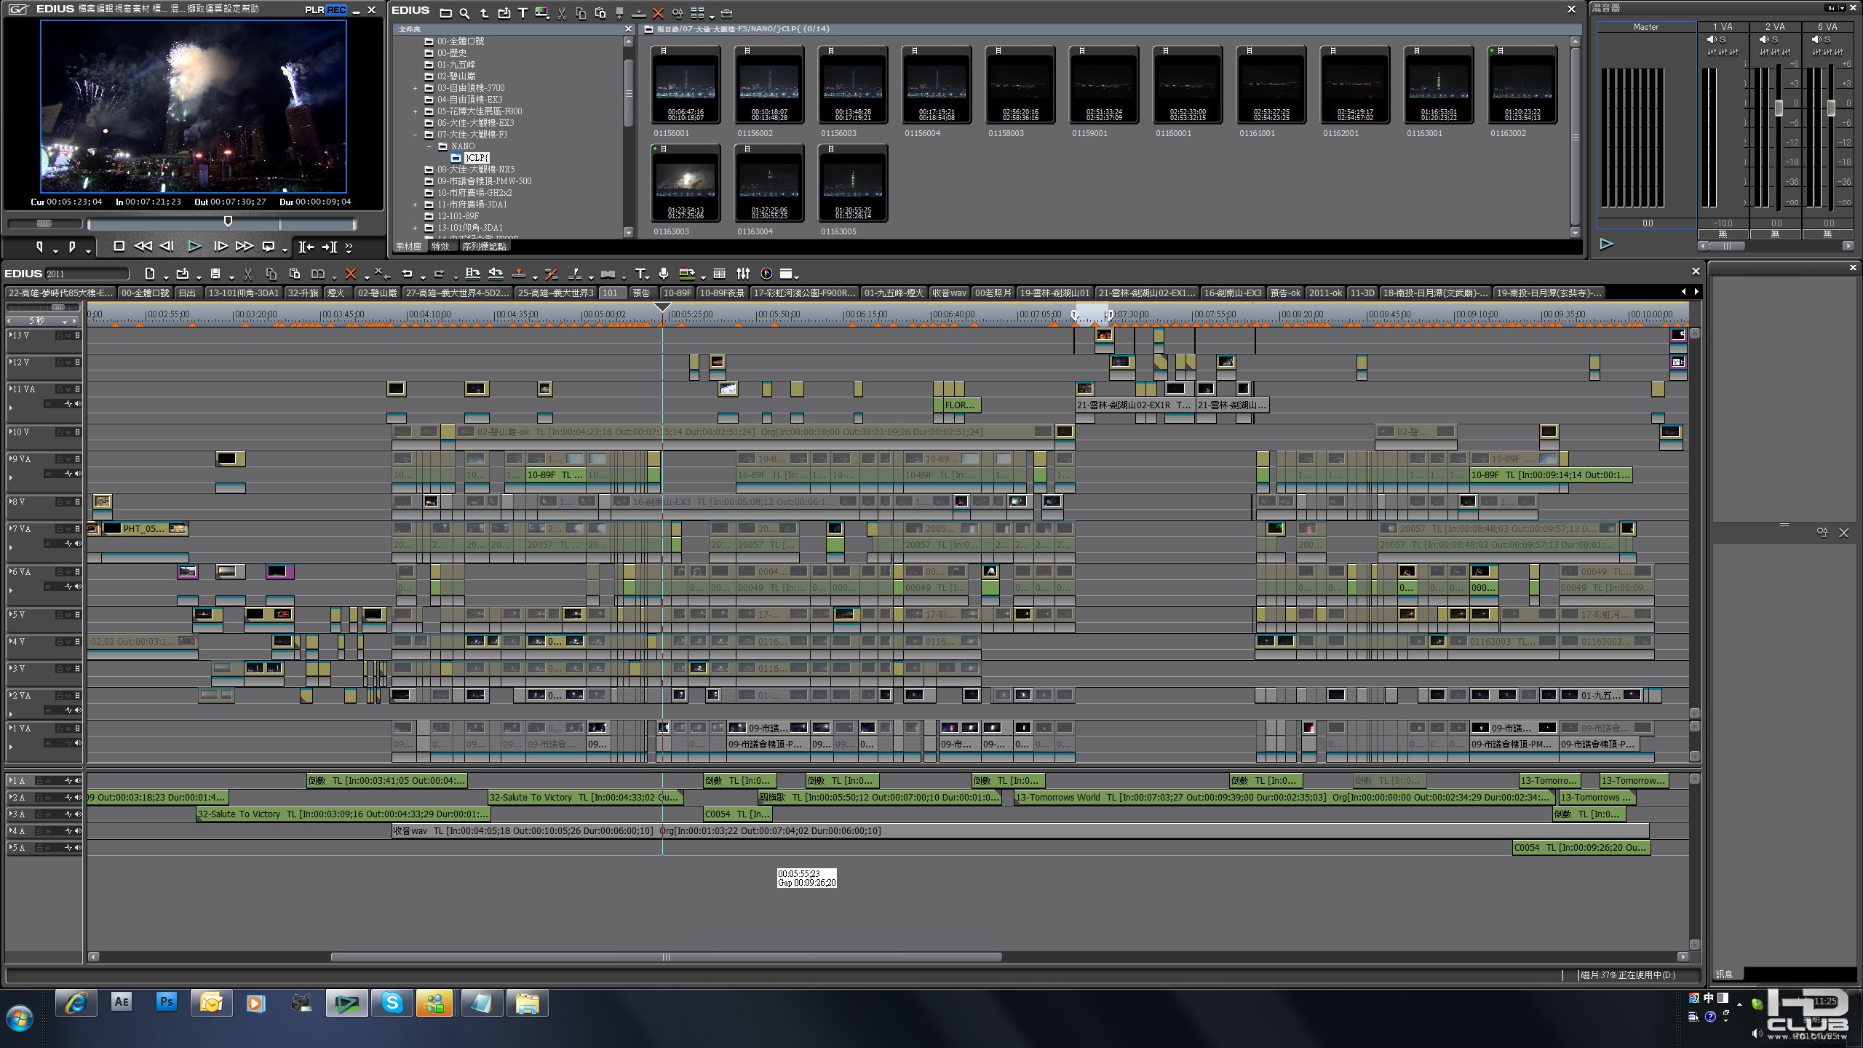Click the red X delete icon in the timeline toolbar
The image size is (1863, 1048).
[351, 274]
